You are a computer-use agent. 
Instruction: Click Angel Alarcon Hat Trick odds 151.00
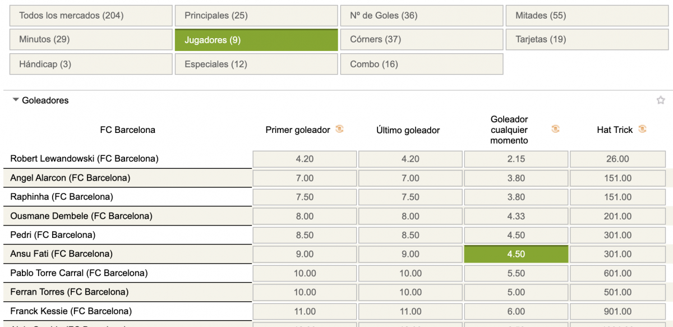[617, 178]
